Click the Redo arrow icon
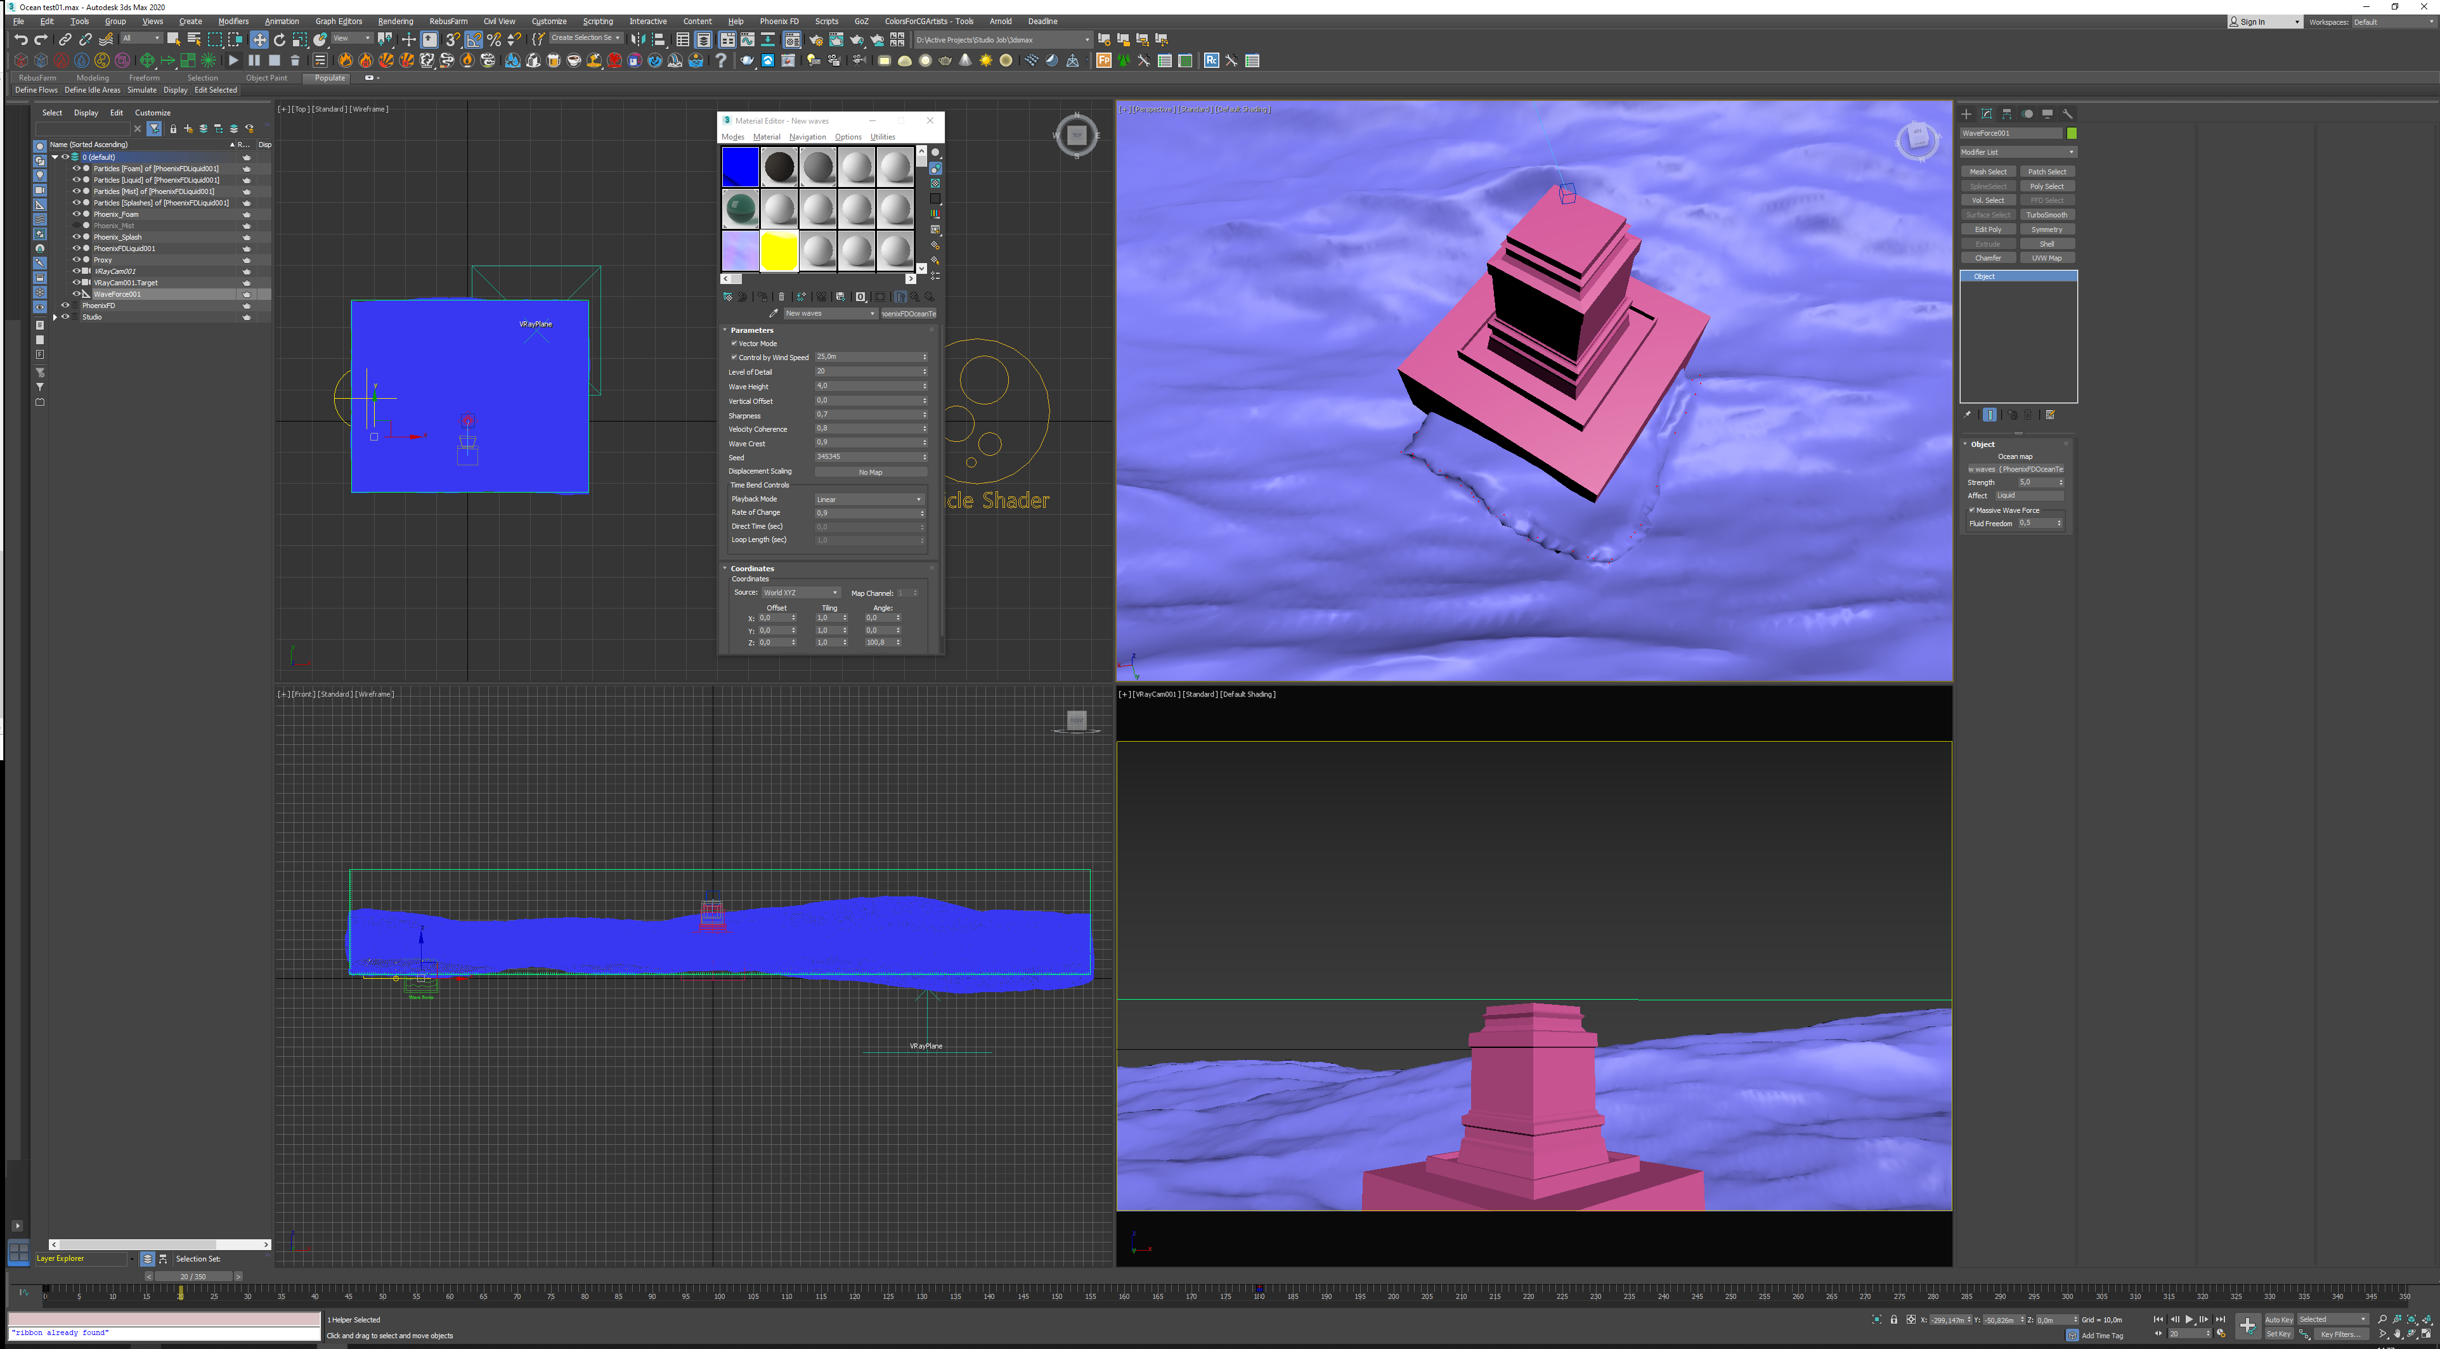Screen dimensions: 2440x1349 pos(41,39)
